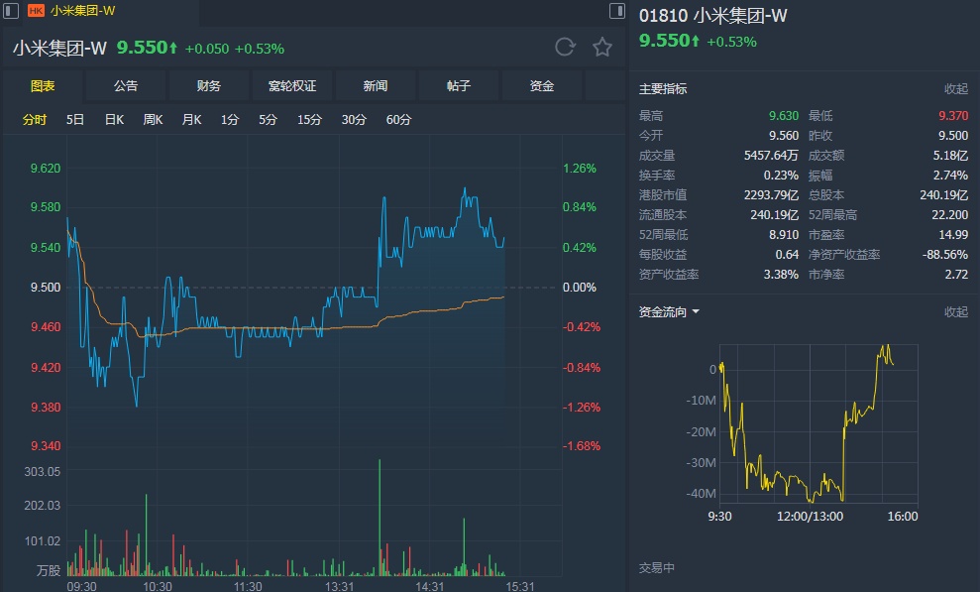Select the 60分 chart interval
The image size is (980, 592).
pos(398,120)
